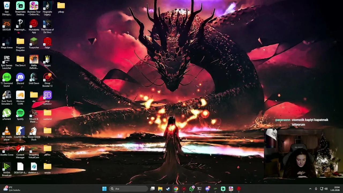Open the Windows Start menu
The image size is (343, 193).
pos(105,189)
